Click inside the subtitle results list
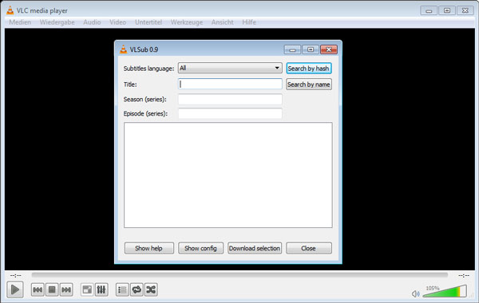This screenshot has height=303, width=479. (228, 175)
